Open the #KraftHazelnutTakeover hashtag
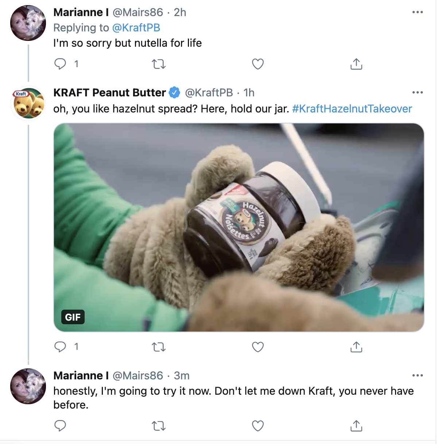The image size is (437, 444). pos(352,109)
